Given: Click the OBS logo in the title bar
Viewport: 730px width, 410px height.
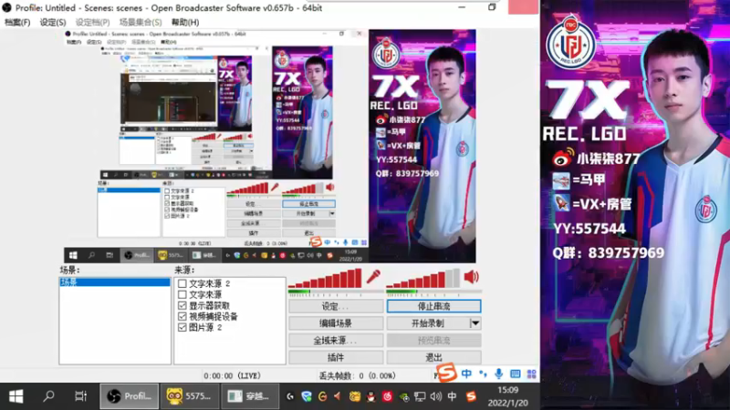Looking at the screenshot, I should (x=7, y=7).
